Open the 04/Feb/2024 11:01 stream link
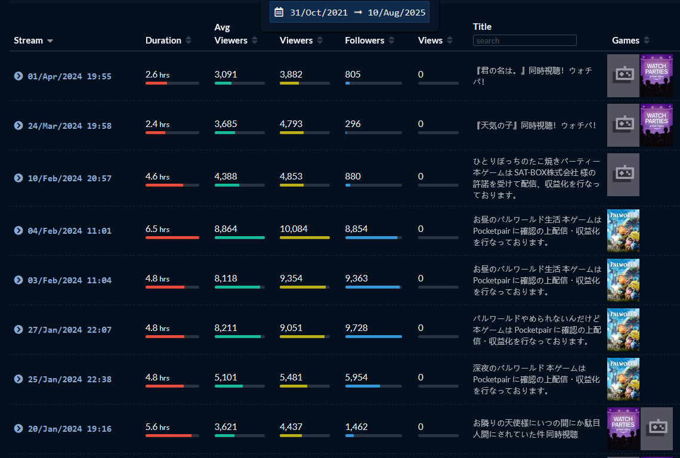The image size is (680, 458). point(69,231)
